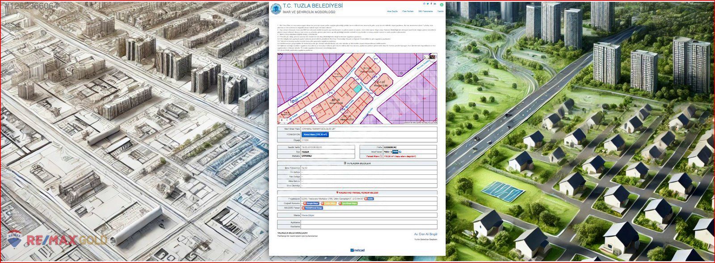Click the netcad logo in footer
The width and height of the screenshot is (715, 263).
[x=357, y=250]
